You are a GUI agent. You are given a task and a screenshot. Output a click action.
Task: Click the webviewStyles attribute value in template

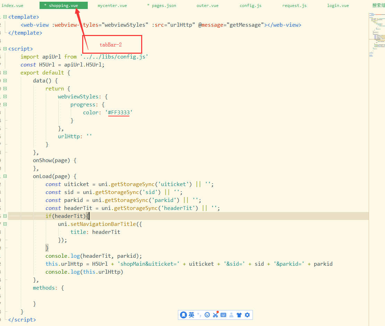point(125,25)
